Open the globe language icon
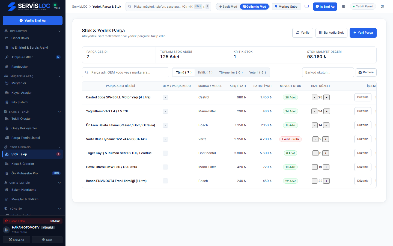Viewport: 393px width, 246px height. coord(344,7)
